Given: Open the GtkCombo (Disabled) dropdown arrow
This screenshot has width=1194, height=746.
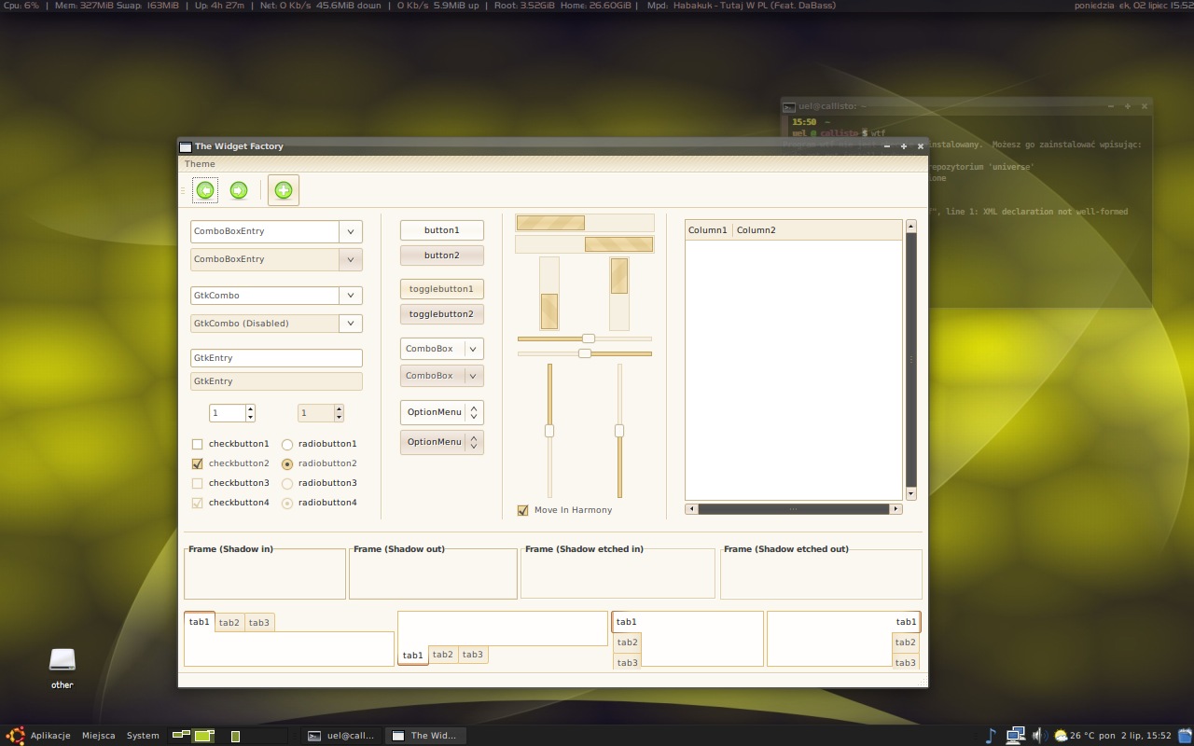Looking at the screenshot, I should click(x=351, y=324).
